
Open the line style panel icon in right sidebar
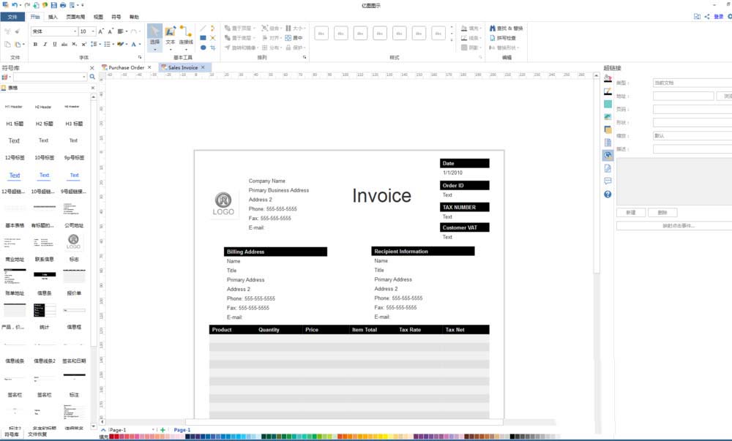[608, 91]
